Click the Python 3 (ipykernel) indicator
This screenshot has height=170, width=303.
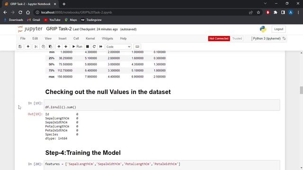pos(267,39)
